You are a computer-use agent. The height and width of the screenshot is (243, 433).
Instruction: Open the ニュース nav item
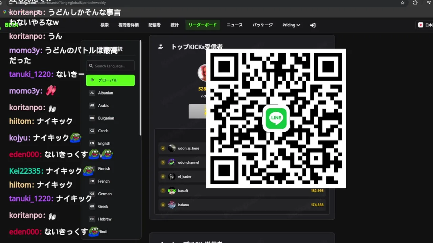234,25
